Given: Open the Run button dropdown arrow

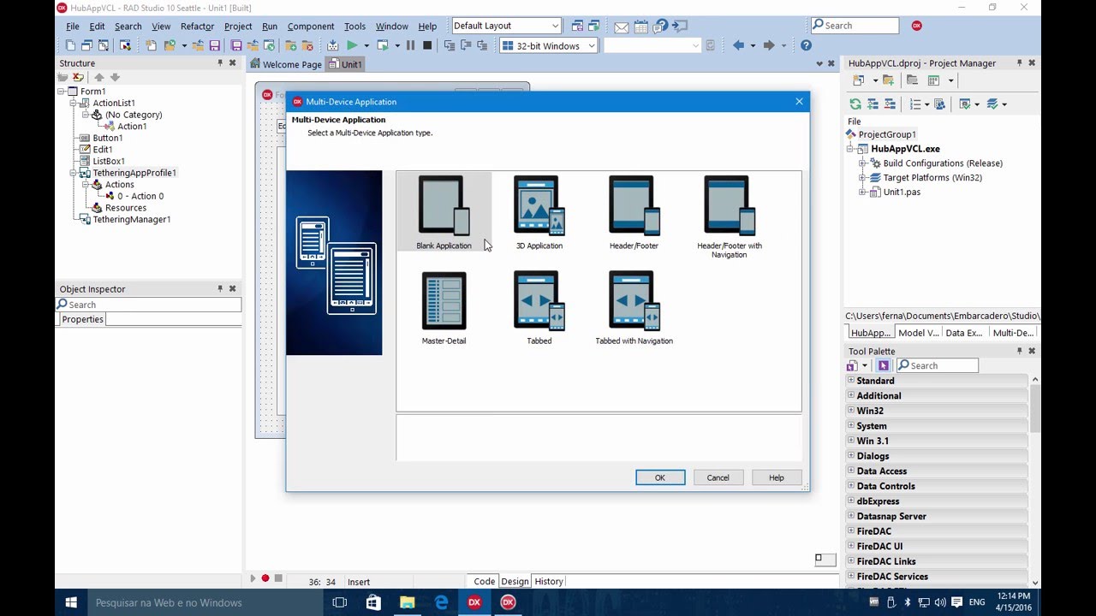Looking at the screenshot, I should pyautogui.click(x=366, y=46).
